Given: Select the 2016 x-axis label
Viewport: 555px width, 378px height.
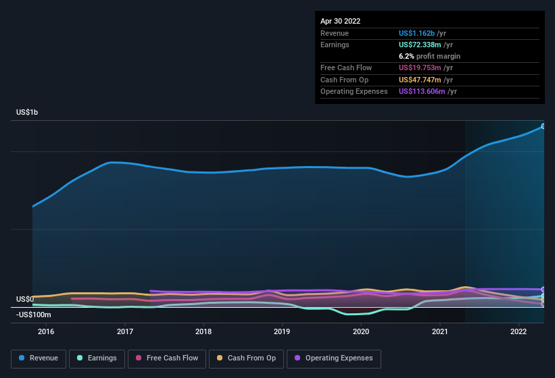Looking at the screenshot, I should pos(46,331).
